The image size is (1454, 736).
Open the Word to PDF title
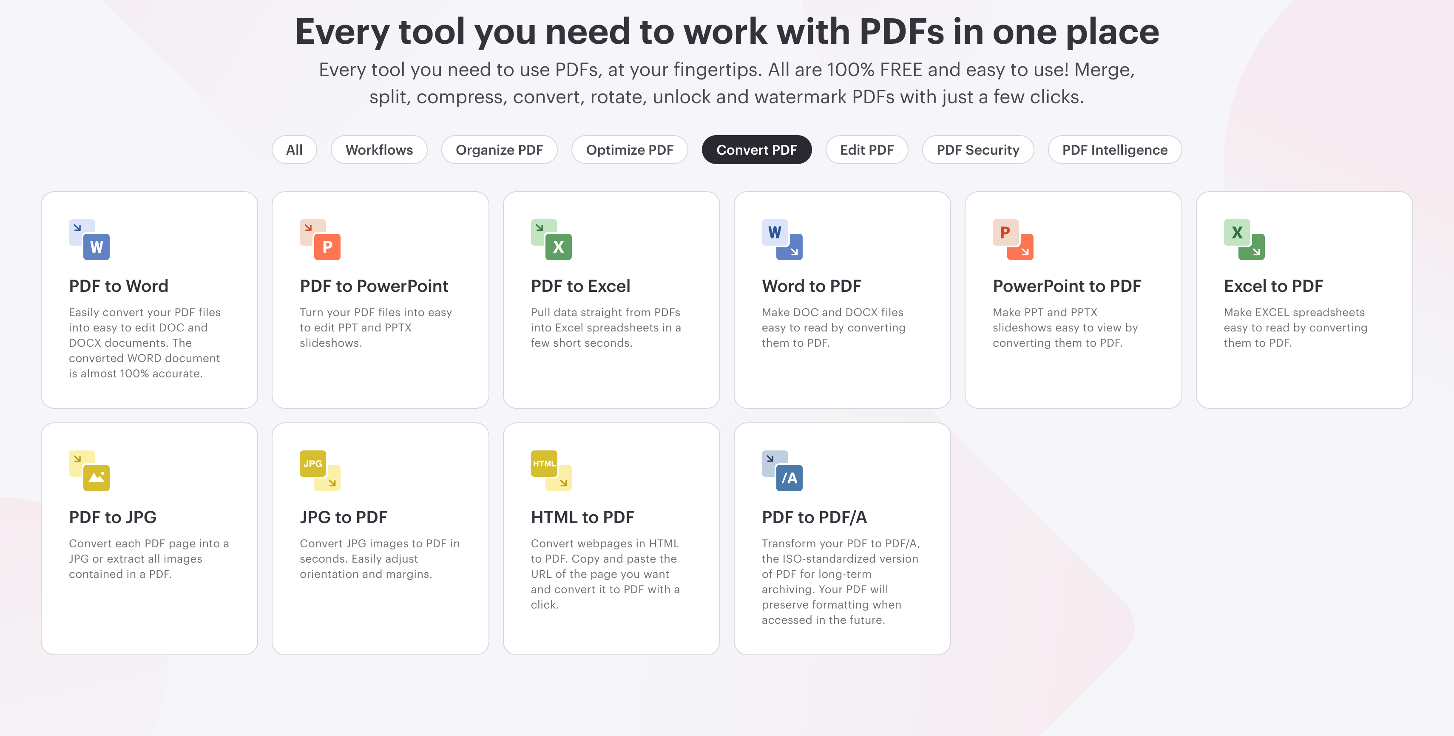point(811,286)
